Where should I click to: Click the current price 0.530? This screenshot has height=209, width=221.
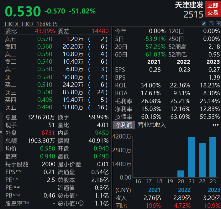23,11
